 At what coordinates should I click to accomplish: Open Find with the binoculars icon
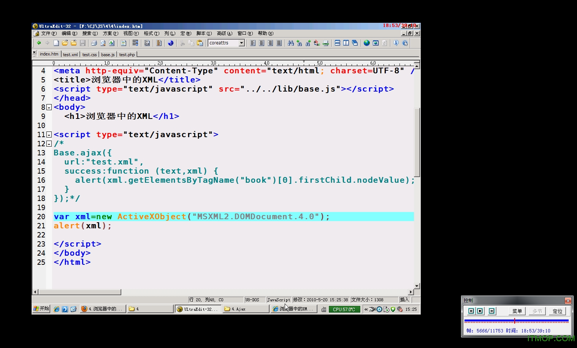coord(291,43)
